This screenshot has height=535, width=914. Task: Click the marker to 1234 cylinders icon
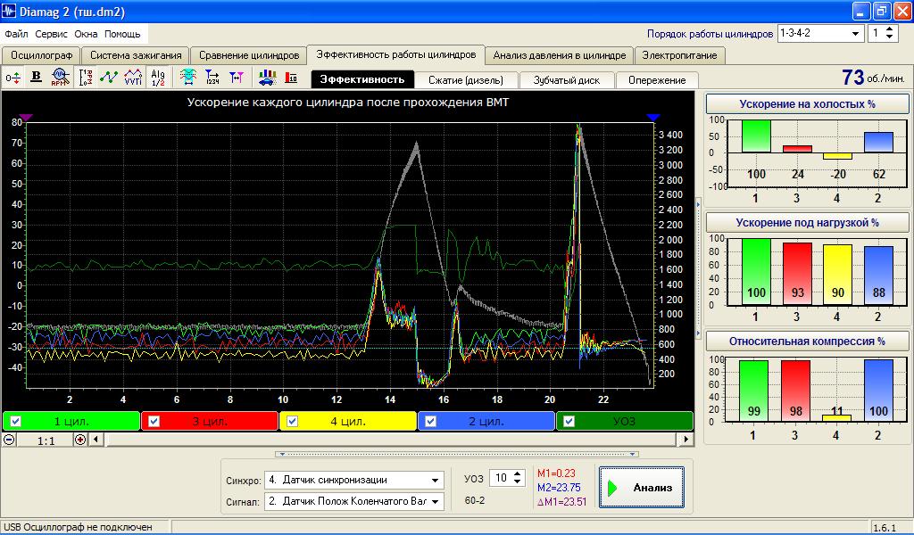click(x=212, y=77)
